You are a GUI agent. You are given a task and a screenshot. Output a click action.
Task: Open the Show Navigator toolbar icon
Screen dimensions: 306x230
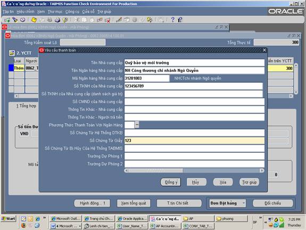pos(23,20)
